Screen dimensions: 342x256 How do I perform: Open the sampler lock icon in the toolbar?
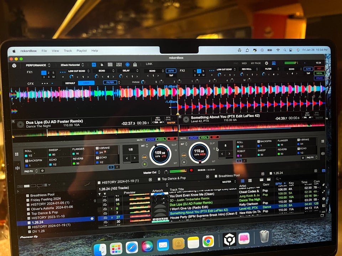tap(102, 65)
